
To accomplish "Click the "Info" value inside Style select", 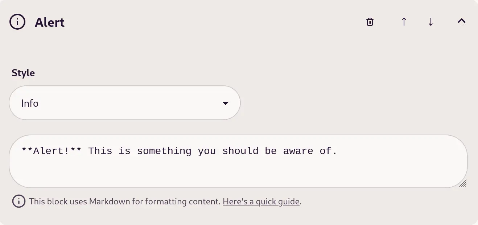I will (30, 103).
